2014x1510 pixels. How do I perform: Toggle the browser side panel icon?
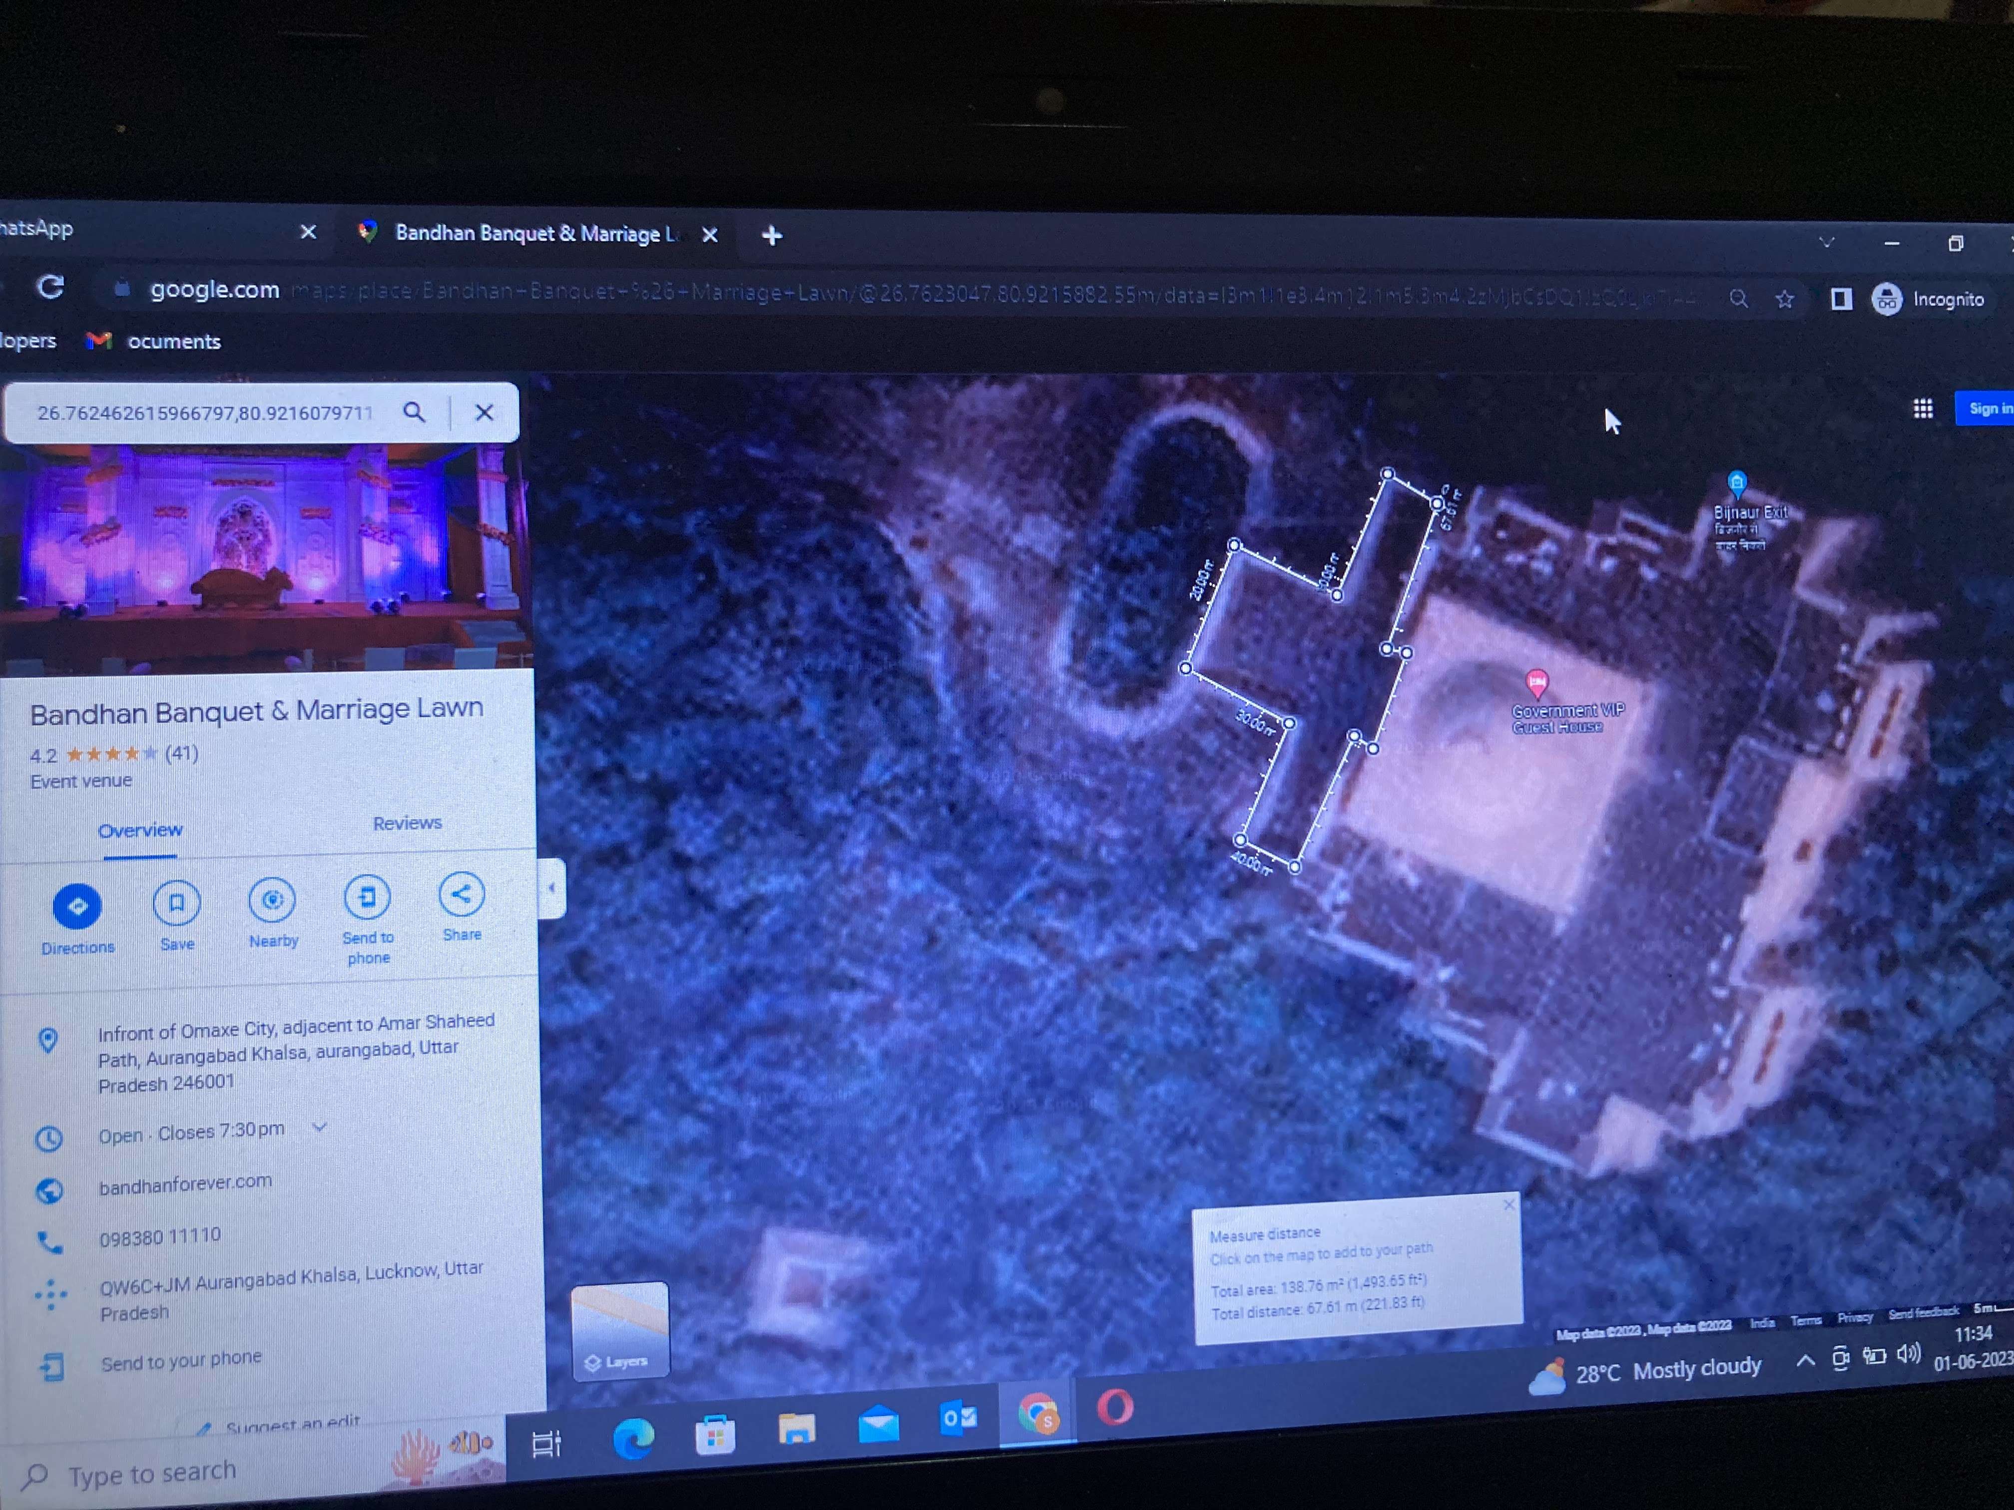[1841, 299]
